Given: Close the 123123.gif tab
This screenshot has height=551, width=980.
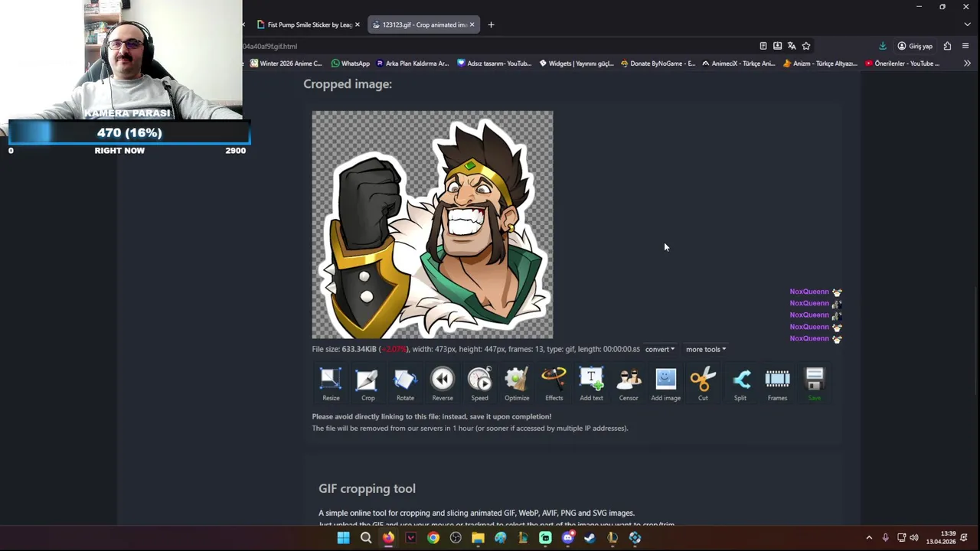Looking at the screenshot, I should (x=472, y=24).
